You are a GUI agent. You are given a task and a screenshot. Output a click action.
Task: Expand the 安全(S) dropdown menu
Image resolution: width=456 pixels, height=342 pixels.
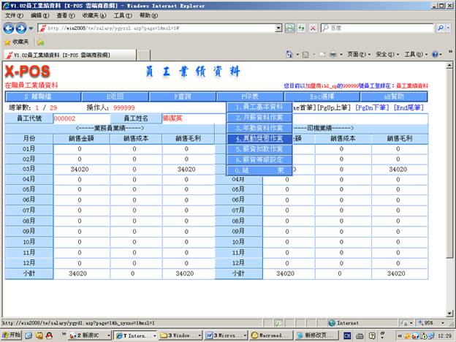tap(386, 55)
